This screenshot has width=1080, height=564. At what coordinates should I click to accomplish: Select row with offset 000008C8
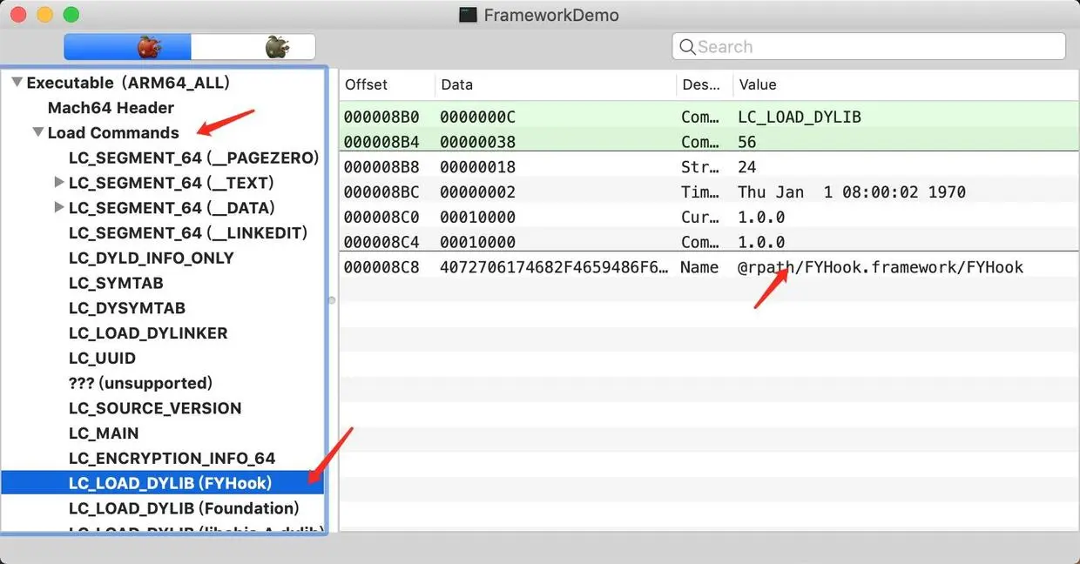click(x=709, y=267)
